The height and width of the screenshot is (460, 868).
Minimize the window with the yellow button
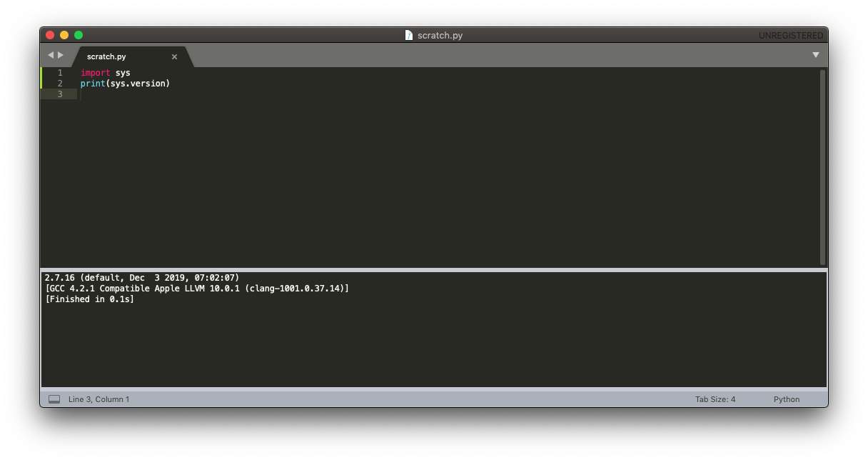point(64,34)
